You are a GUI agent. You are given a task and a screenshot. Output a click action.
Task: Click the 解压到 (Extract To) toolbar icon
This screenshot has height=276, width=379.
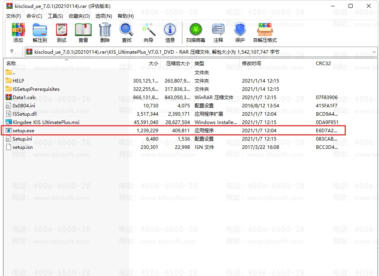coord(39,32)
